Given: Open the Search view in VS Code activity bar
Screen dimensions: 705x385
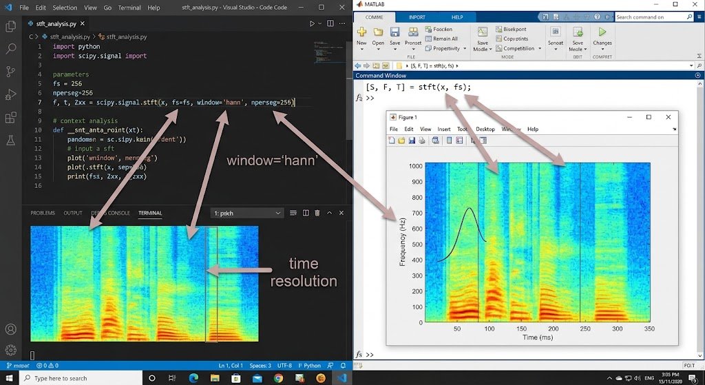Looking at the screenshot, I should coord(10,49).
